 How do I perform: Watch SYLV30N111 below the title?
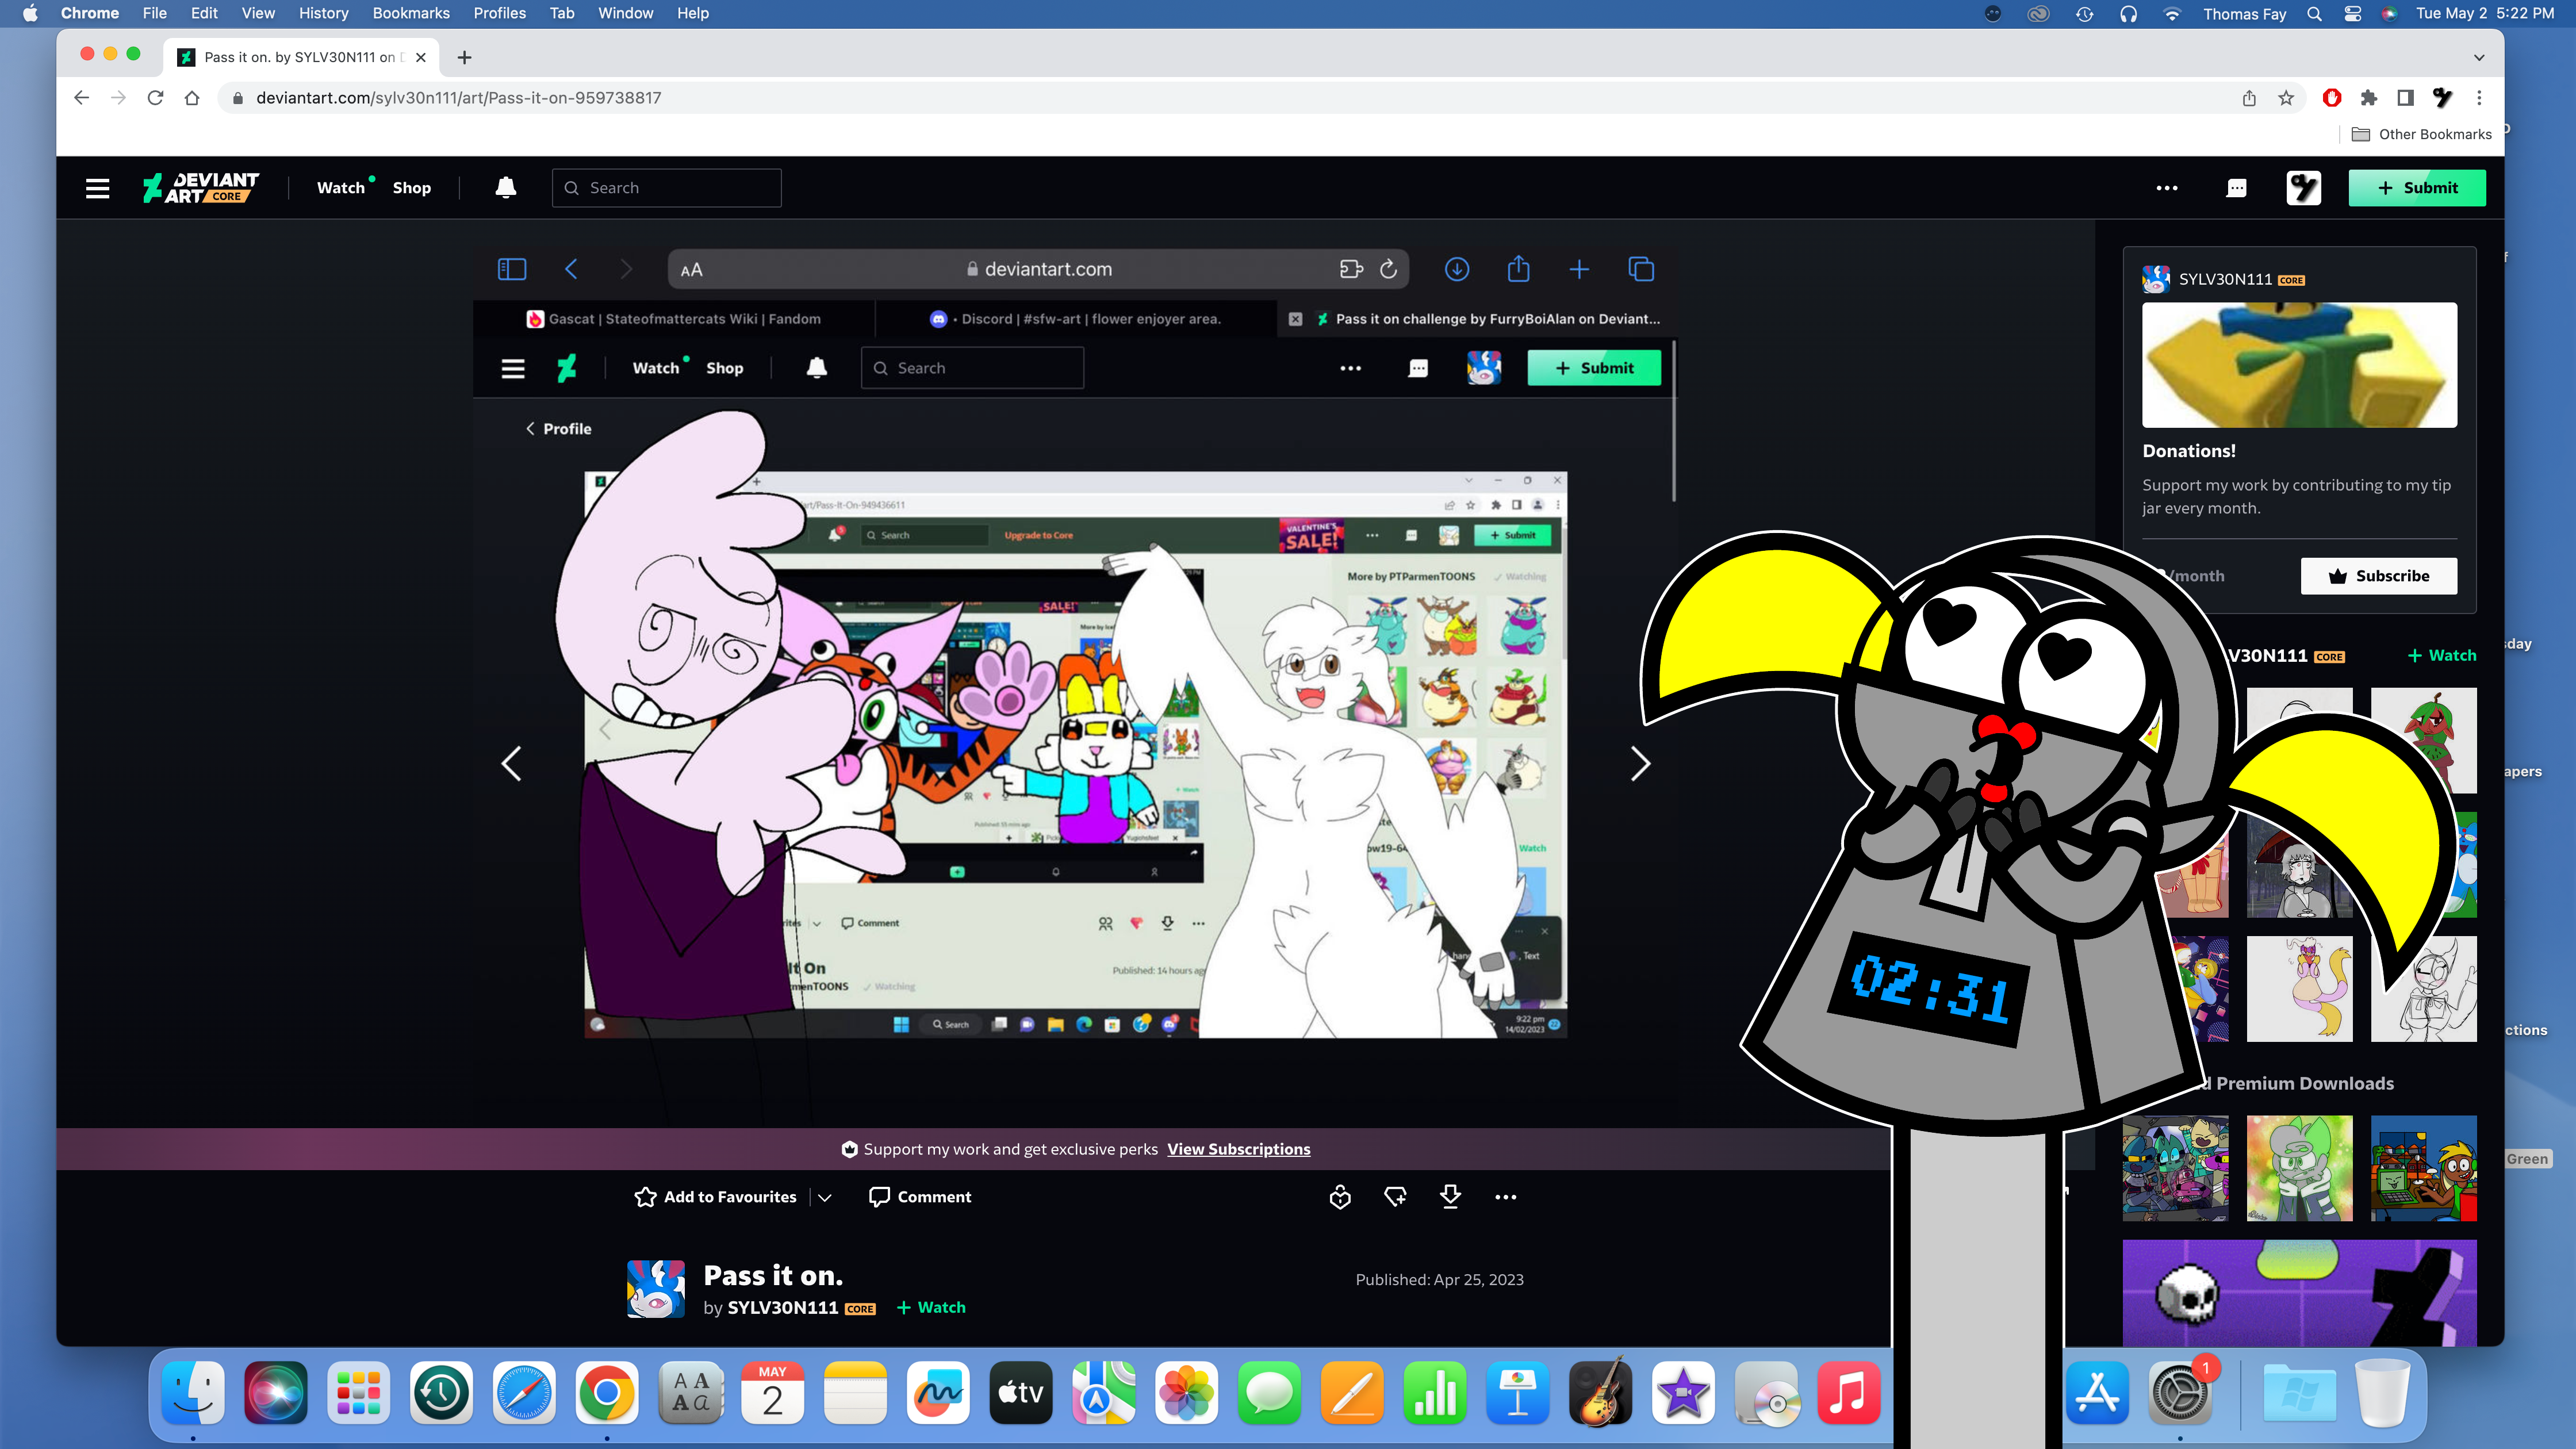(x=931, y=1308)
